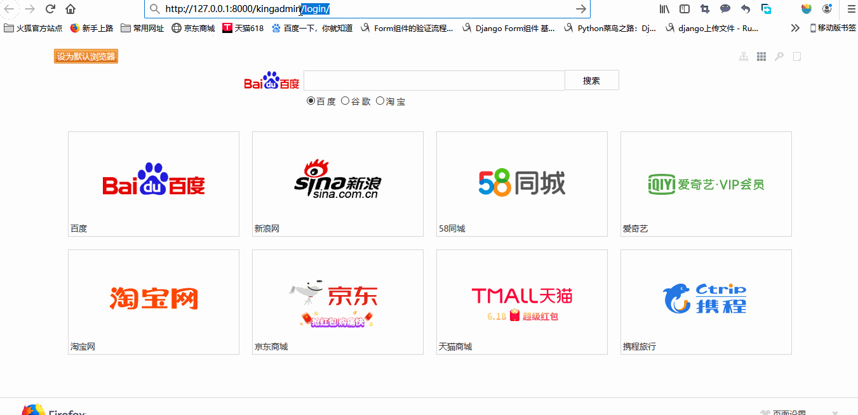Click the Baidu logo beside search box

272,81
